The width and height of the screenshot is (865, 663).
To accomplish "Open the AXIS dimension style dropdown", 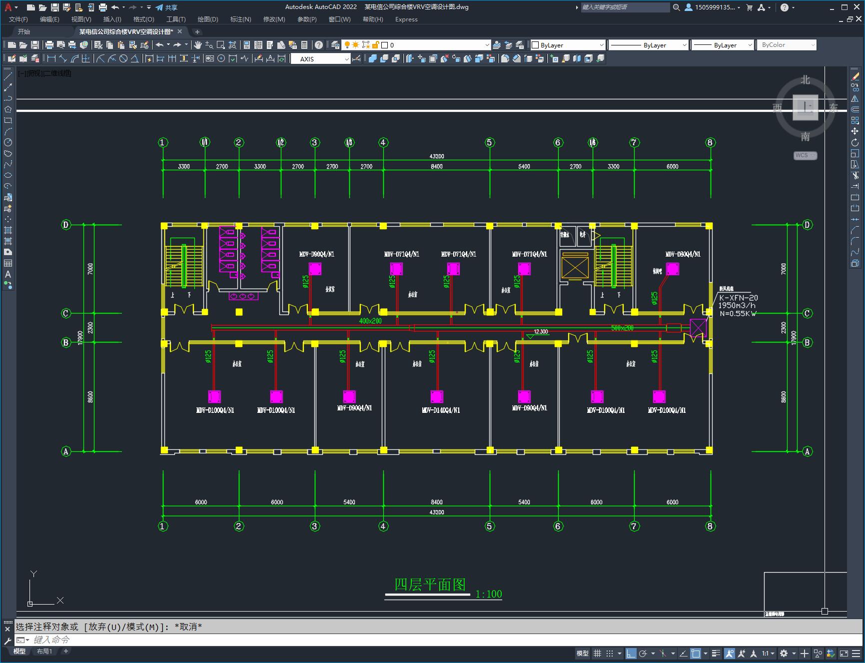I will [x=321, y=59].
